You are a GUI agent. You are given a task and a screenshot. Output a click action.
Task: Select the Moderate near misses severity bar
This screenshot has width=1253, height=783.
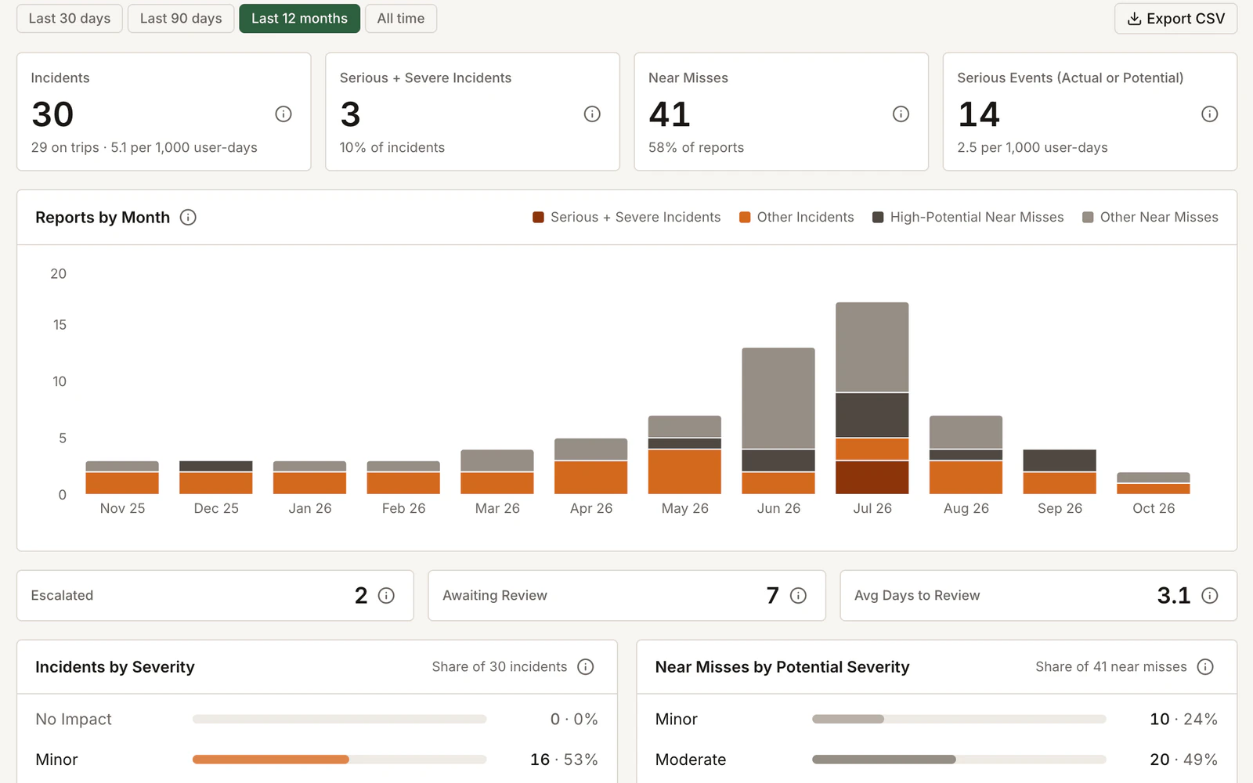pyautogui.click(x=959, y=760)
